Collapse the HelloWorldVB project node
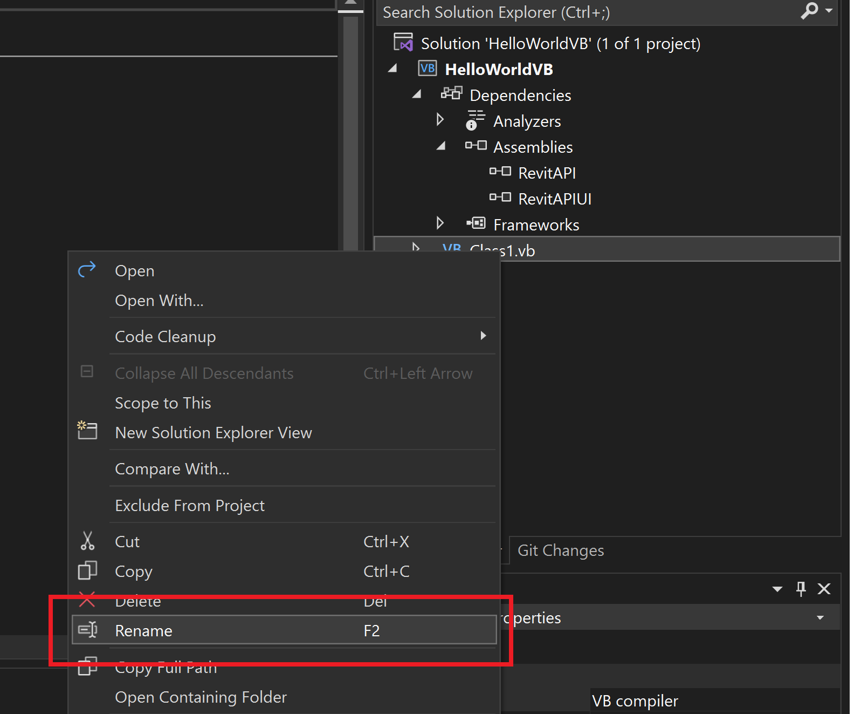The image size is (854, 714). [392, 68]
